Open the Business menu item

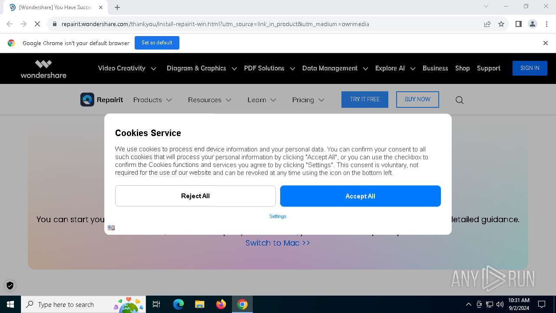tap(435, 68)
